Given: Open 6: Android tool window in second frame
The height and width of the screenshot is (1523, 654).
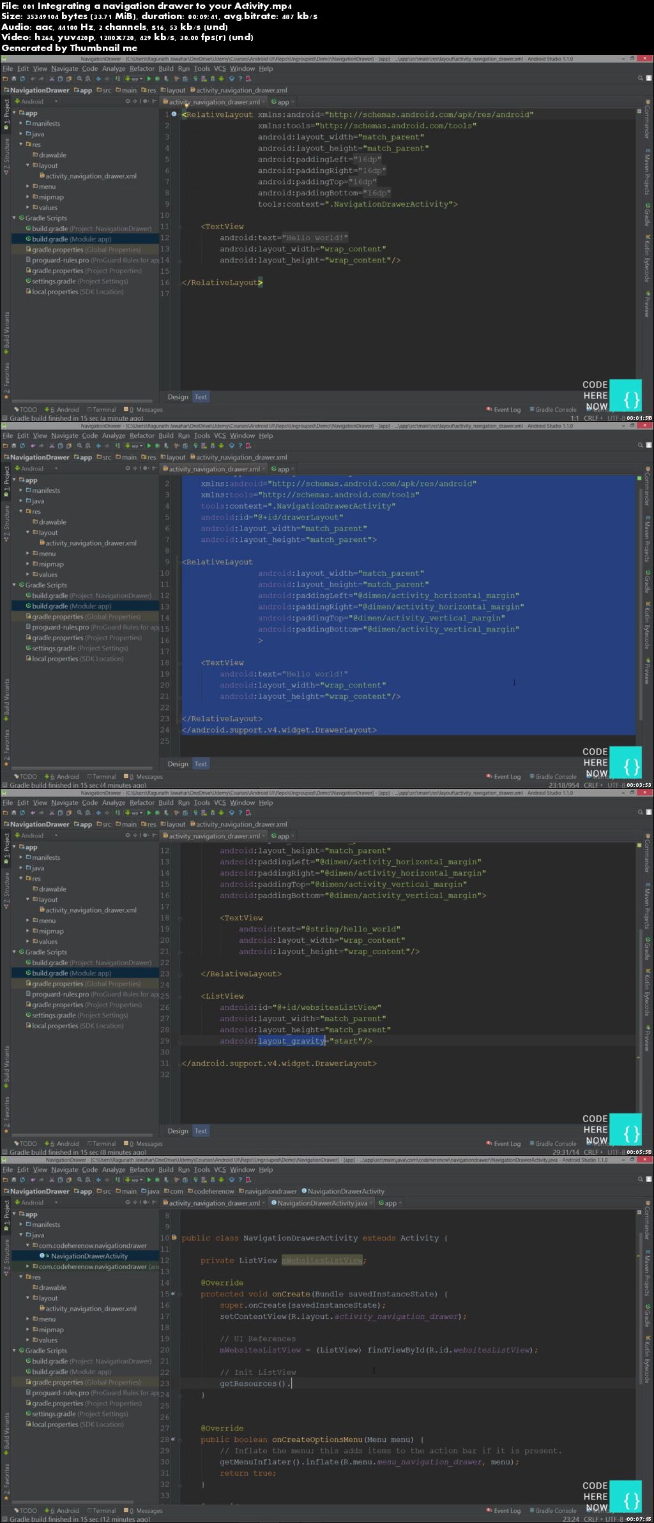Looking at the screenshot, I should click(62, 777).
